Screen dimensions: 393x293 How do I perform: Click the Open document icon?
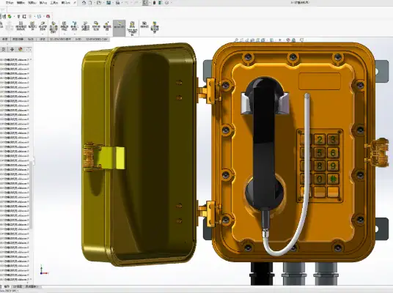pos(99,2)
